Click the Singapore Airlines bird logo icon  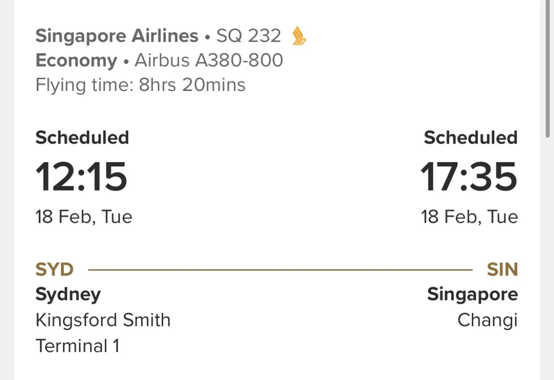pyautogui.click(x=300, y=36)
